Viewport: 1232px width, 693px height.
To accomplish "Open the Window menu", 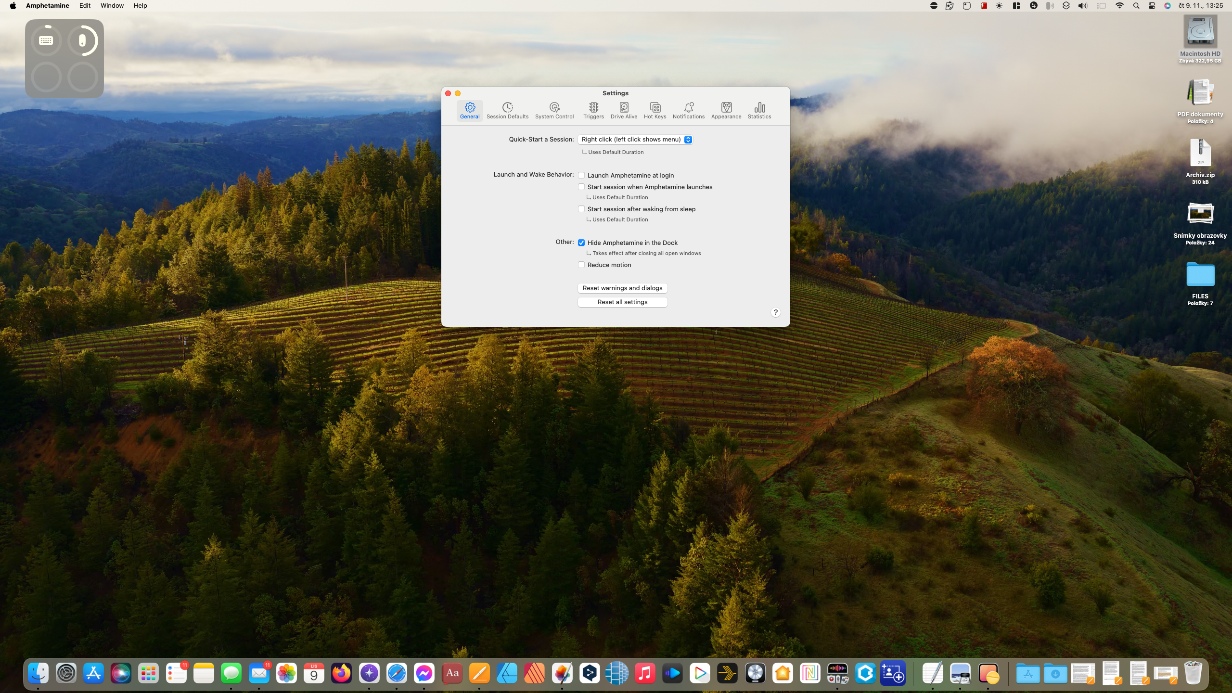I will click(x=112, y=6).
